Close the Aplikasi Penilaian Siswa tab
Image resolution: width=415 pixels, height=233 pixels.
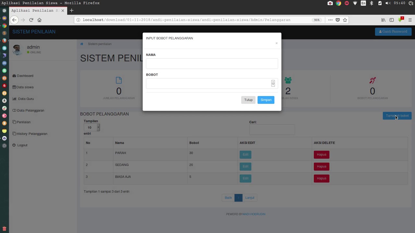coord(63,10)
